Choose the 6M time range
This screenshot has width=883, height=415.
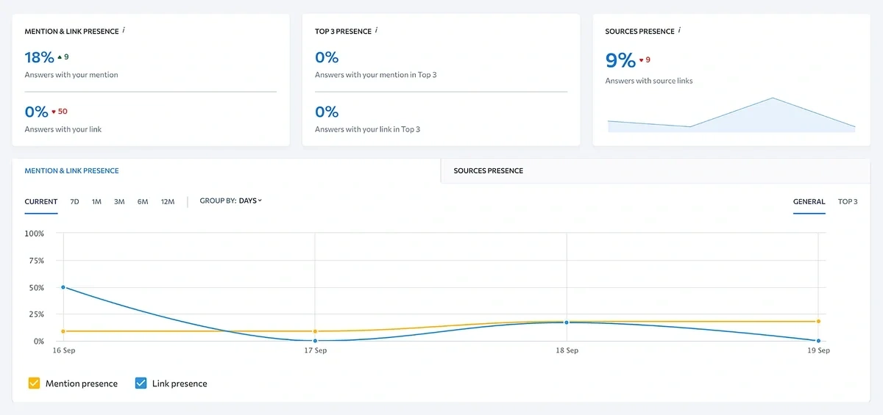point(143,201)
